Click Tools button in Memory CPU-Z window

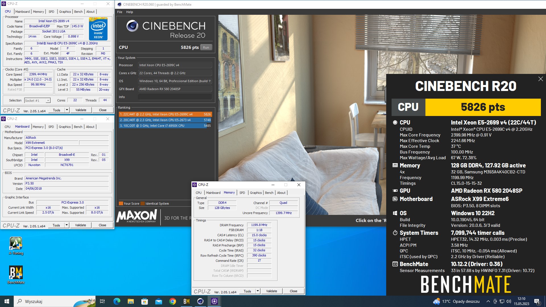247,291
